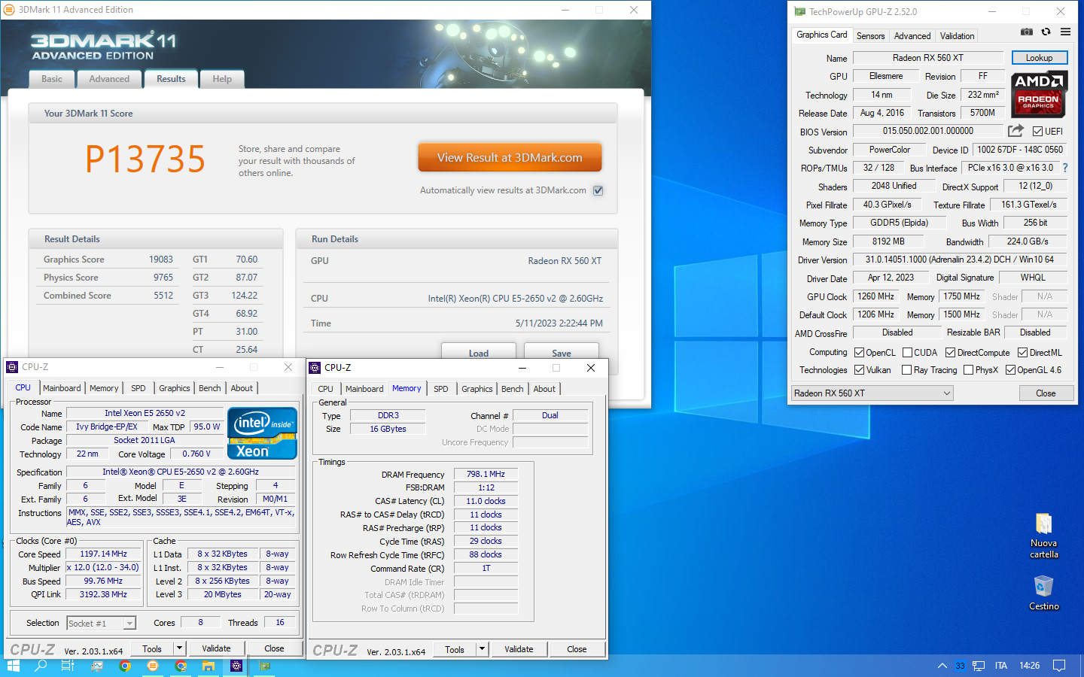The image size is (1084, 677).
Task: Toggle the Ray Tracing checkbox
Action: 906,370
